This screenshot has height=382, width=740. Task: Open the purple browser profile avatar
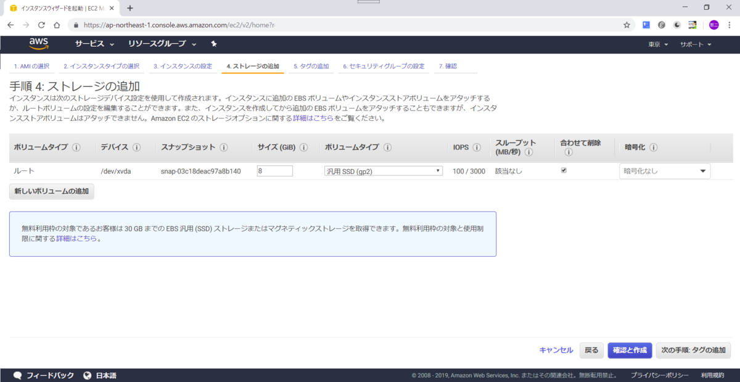tap(713, 25)
